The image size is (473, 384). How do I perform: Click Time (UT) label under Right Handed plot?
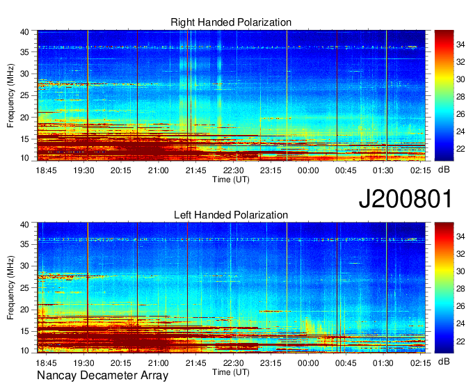click(x=231, y=179)
